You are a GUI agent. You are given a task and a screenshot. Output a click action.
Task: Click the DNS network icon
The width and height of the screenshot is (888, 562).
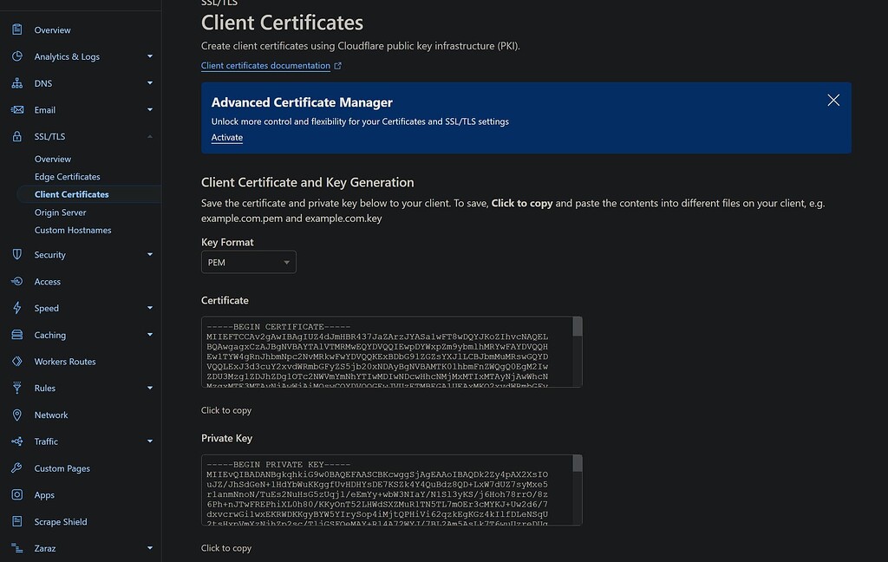click(17, 83)
